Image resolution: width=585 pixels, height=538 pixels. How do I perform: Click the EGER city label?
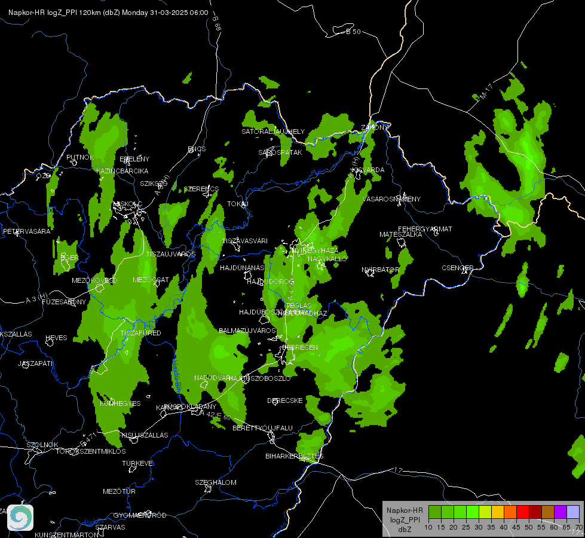coord(70,258)
